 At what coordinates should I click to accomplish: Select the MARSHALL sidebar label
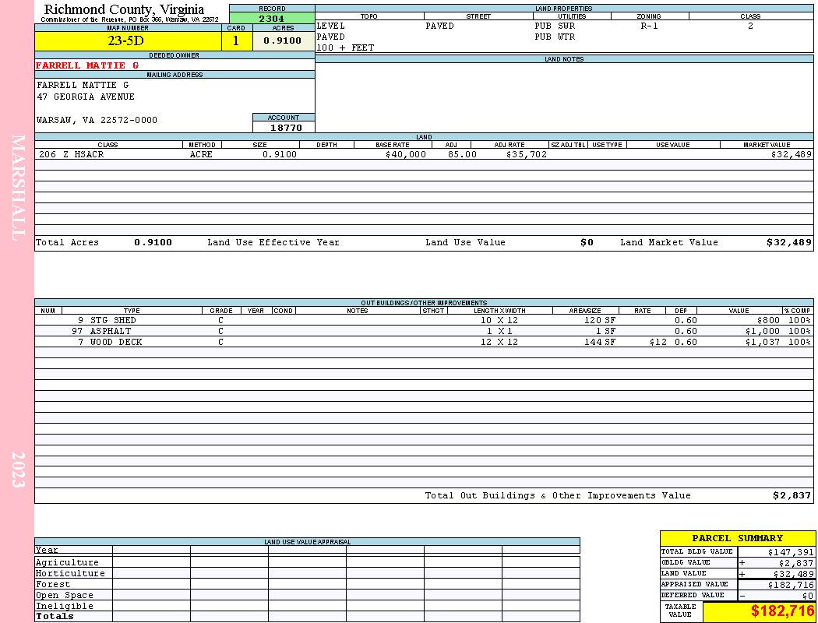[x=18, y=188]
